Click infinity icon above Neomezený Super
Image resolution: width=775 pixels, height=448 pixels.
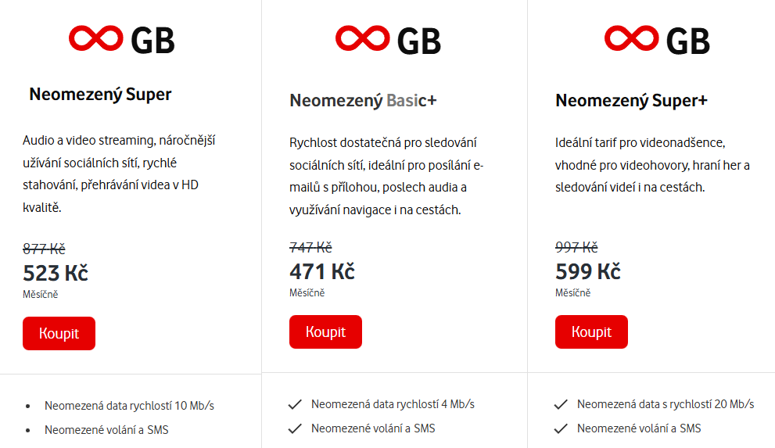click(96, 38)
